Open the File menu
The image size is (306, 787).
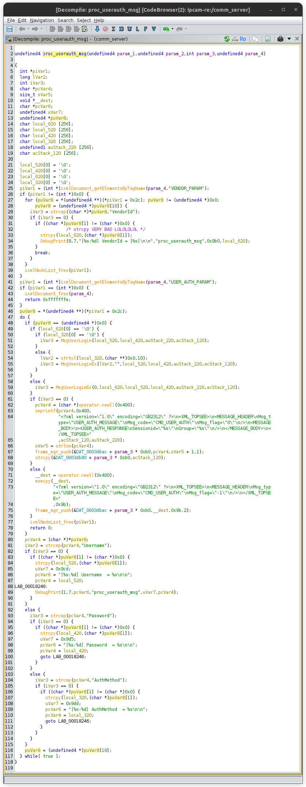pyautogui.click(x=11, y=20)
